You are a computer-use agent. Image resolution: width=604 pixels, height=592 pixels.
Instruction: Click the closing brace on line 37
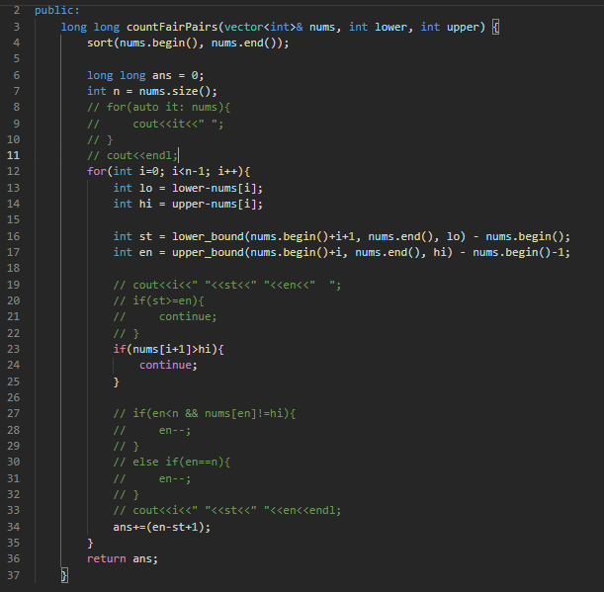[64, 575]
